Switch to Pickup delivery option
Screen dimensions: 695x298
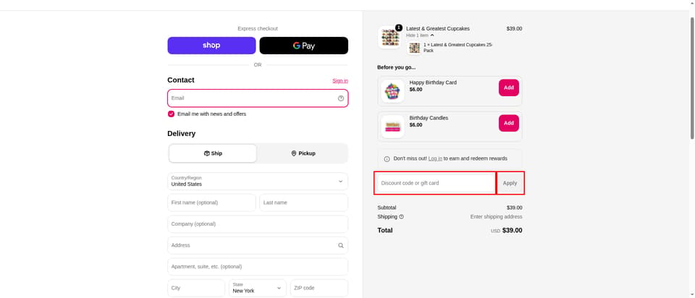click(x=303, y=153)
